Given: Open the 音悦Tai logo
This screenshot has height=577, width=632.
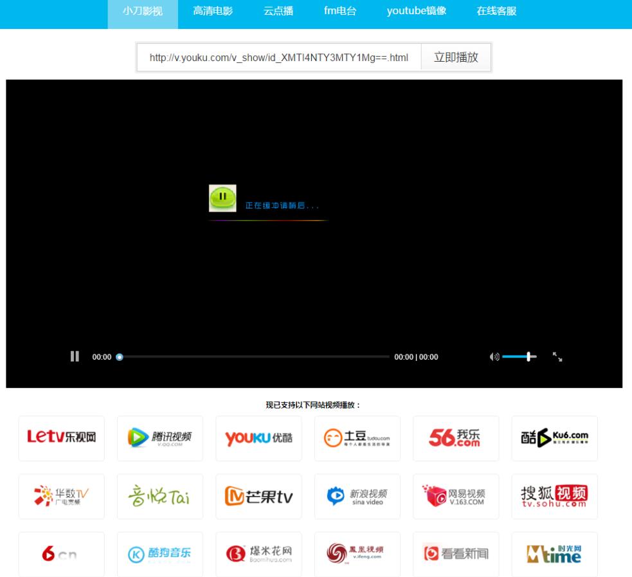Looking at the screenshot, I should click(x=160, y=497).
